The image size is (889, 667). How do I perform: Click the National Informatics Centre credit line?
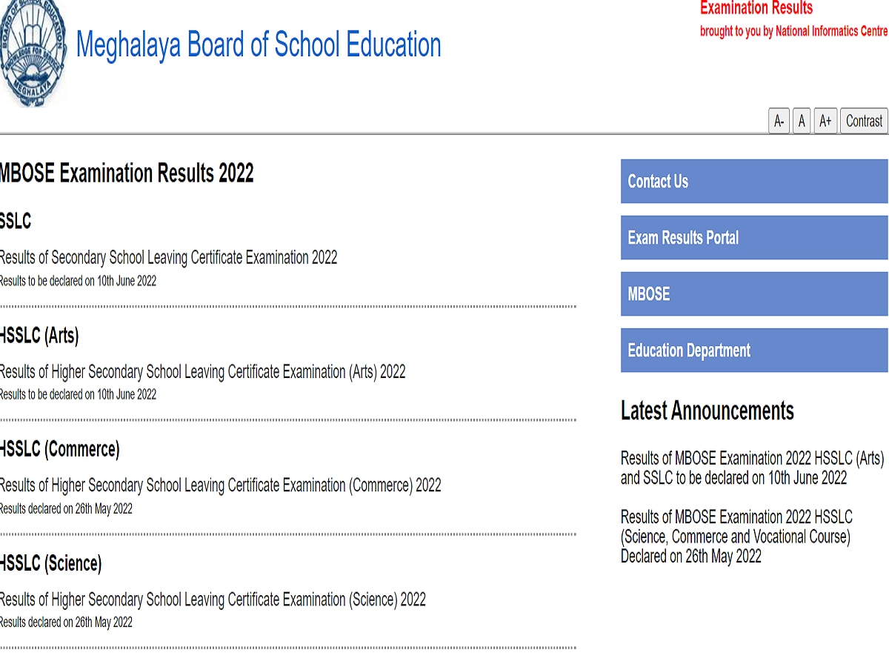coord(793,31)
